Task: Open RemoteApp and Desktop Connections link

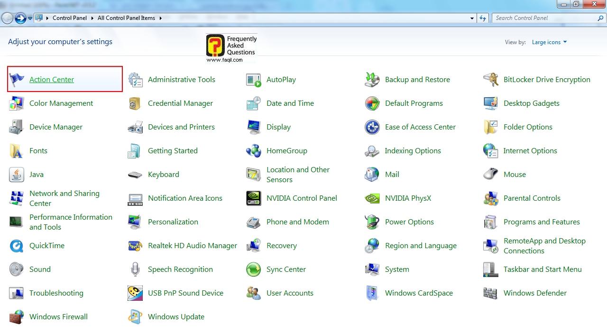Action: (x=544, y=246)
